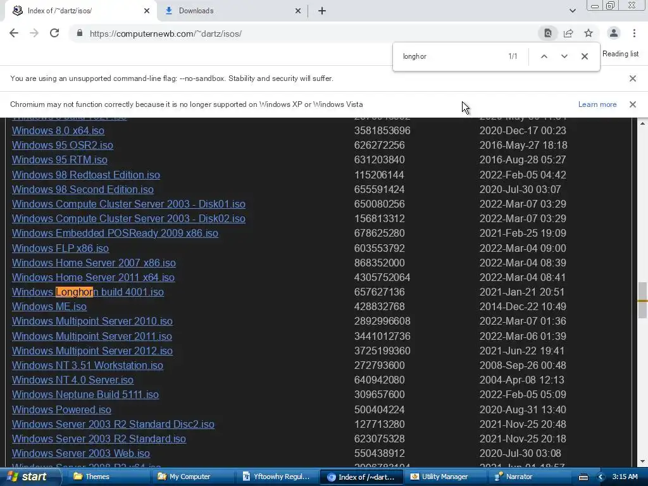Viewport: 648px width, 486px height.
Task: Dismiss the unsupported Windows warning bar
Action: click(x=632, y=104)
